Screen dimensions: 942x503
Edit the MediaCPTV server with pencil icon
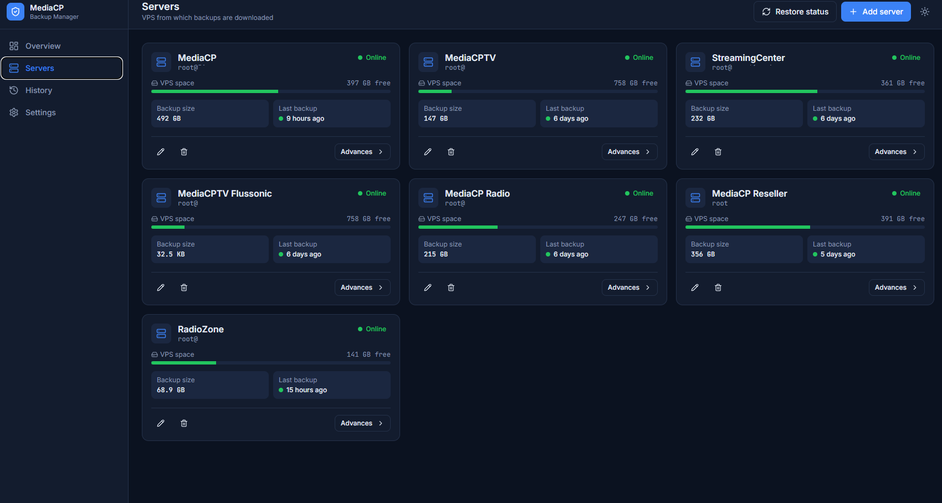pos(428,152)
